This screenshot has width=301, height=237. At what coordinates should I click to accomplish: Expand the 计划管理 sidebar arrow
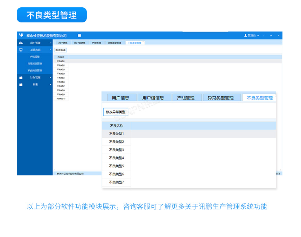(x=50, y=78)
